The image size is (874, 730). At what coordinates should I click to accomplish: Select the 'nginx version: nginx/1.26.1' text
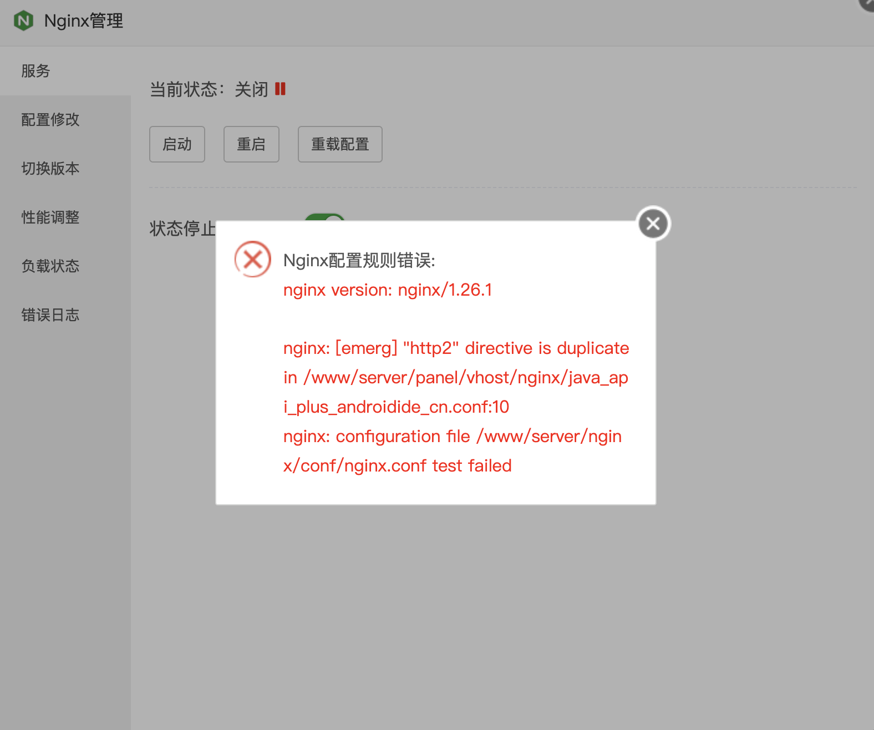[388, 290]
